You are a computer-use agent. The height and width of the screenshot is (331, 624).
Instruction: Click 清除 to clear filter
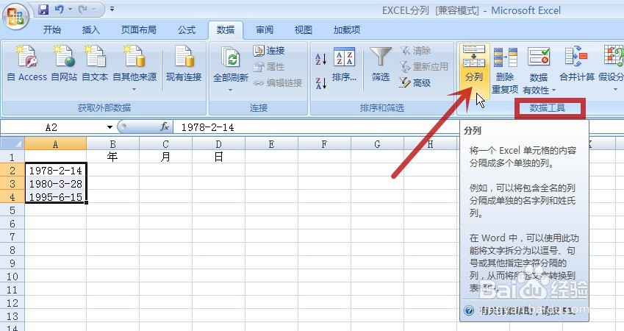tap(415, 51)
